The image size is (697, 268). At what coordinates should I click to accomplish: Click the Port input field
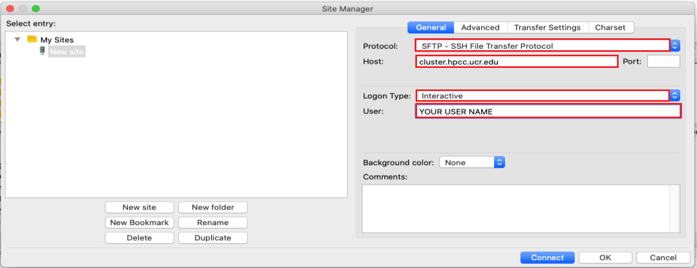(663, 61)
